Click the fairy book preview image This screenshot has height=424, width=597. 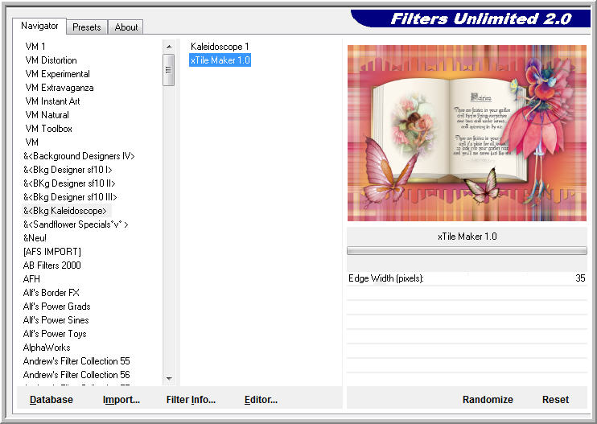pos(467,134)
